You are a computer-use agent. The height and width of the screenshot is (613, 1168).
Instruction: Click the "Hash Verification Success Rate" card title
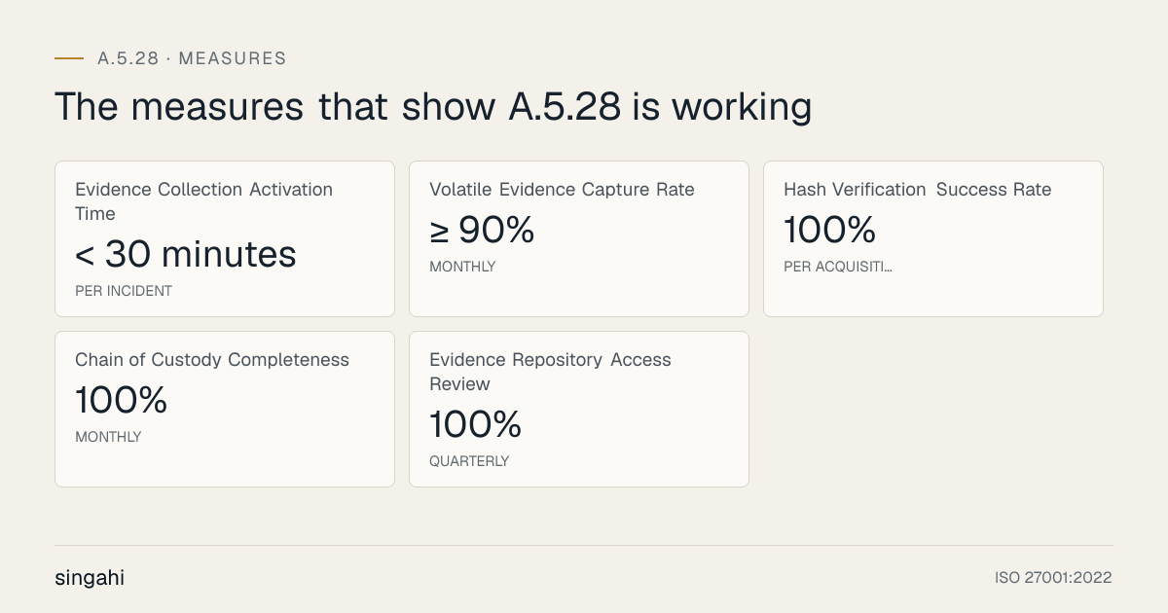point(918,190)
